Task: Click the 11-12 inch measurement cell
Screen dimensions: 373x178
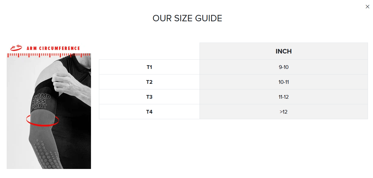Action: click(x=284, y=97)
